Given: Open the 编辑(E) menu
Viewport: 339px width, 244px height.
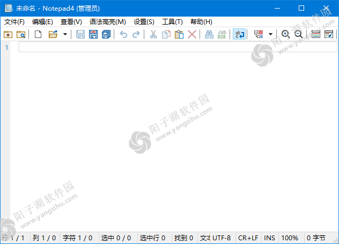Looking at the screenshot, I should tap(42, 22).
